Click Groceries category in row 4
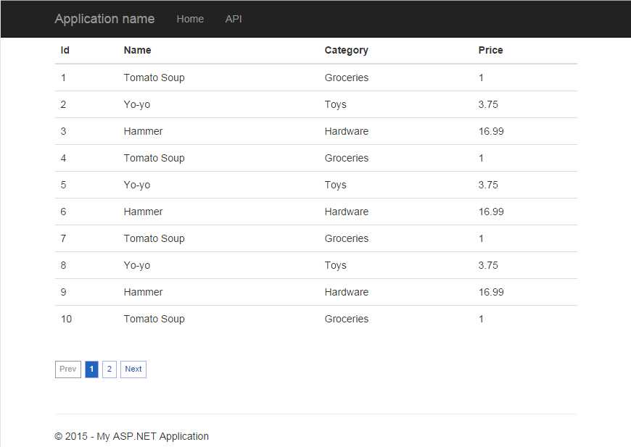This screenshot has height=447, width=631. point(346,158)
